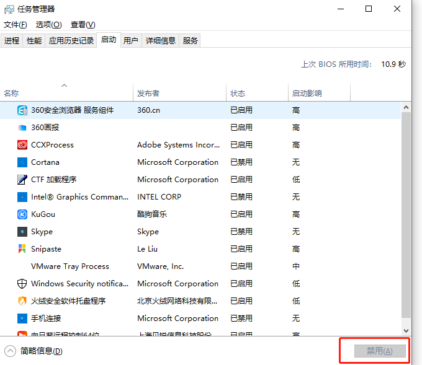Click the CCXProcess Adobe icon

click(22, 145)
